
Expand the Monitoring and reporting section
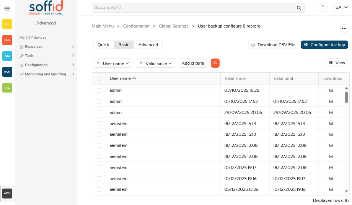pos(46,74)
